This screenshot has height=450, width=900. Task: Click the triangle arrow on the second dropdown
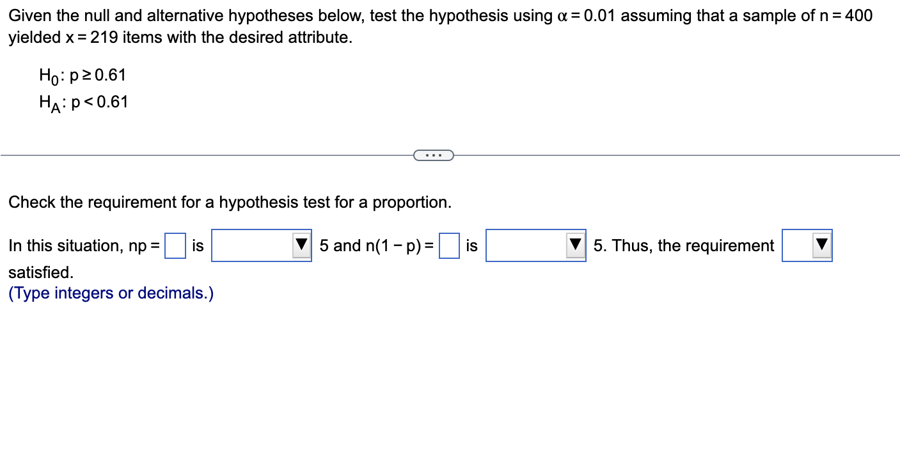coord(575,245)
